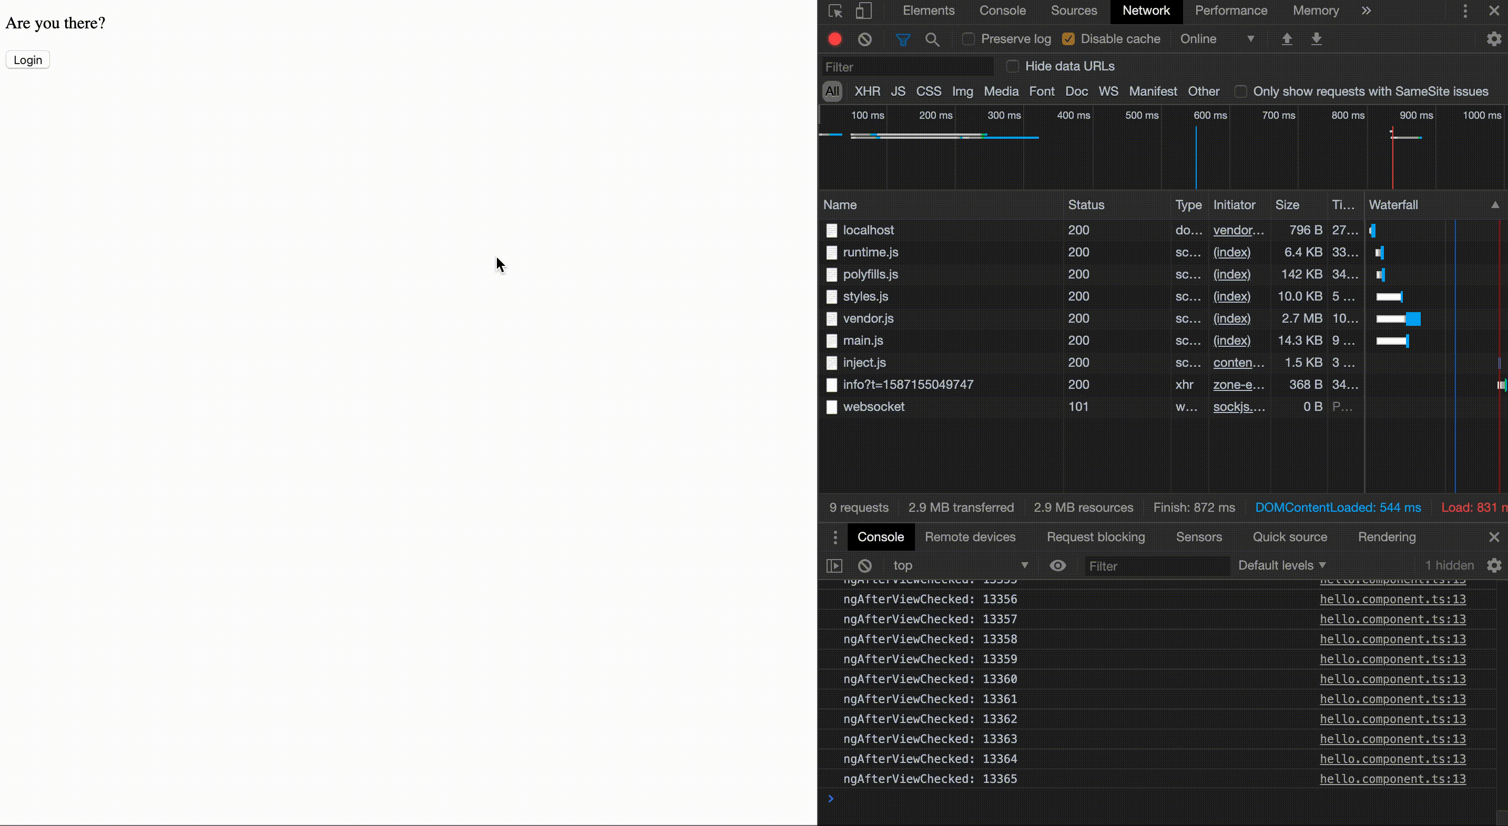Click the record button to start recording
The image size is (1508, 826).
pyautogui.click(x=835, y=38)
